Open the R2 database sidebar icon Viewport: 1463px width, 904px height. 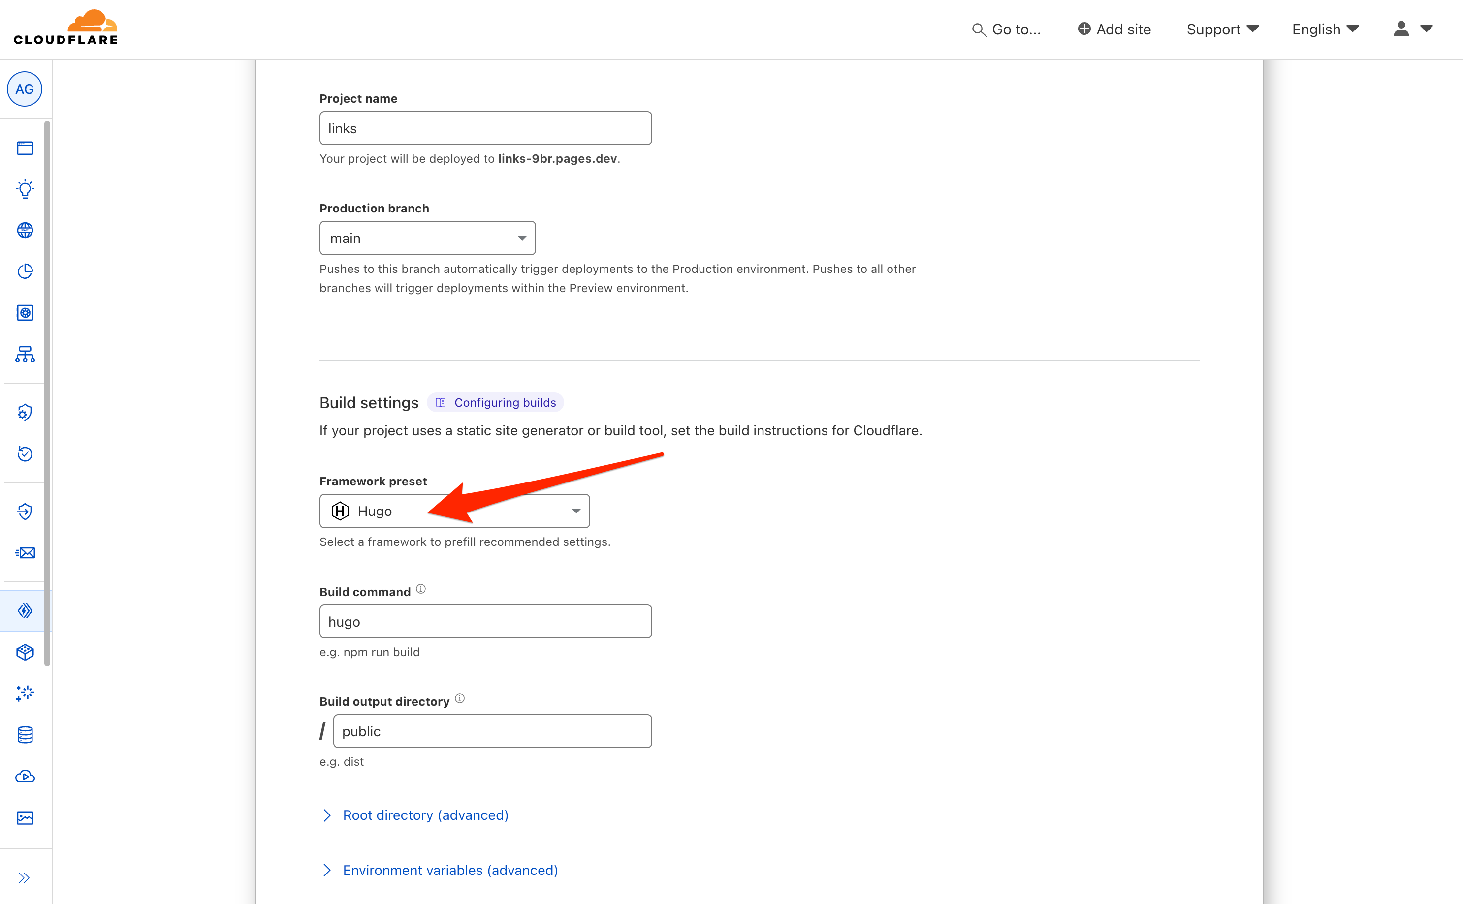(x=25, y=735)
